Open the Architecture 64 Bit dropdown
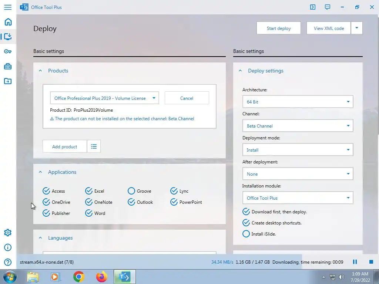379x284 pixels. [x=298, y=102]
